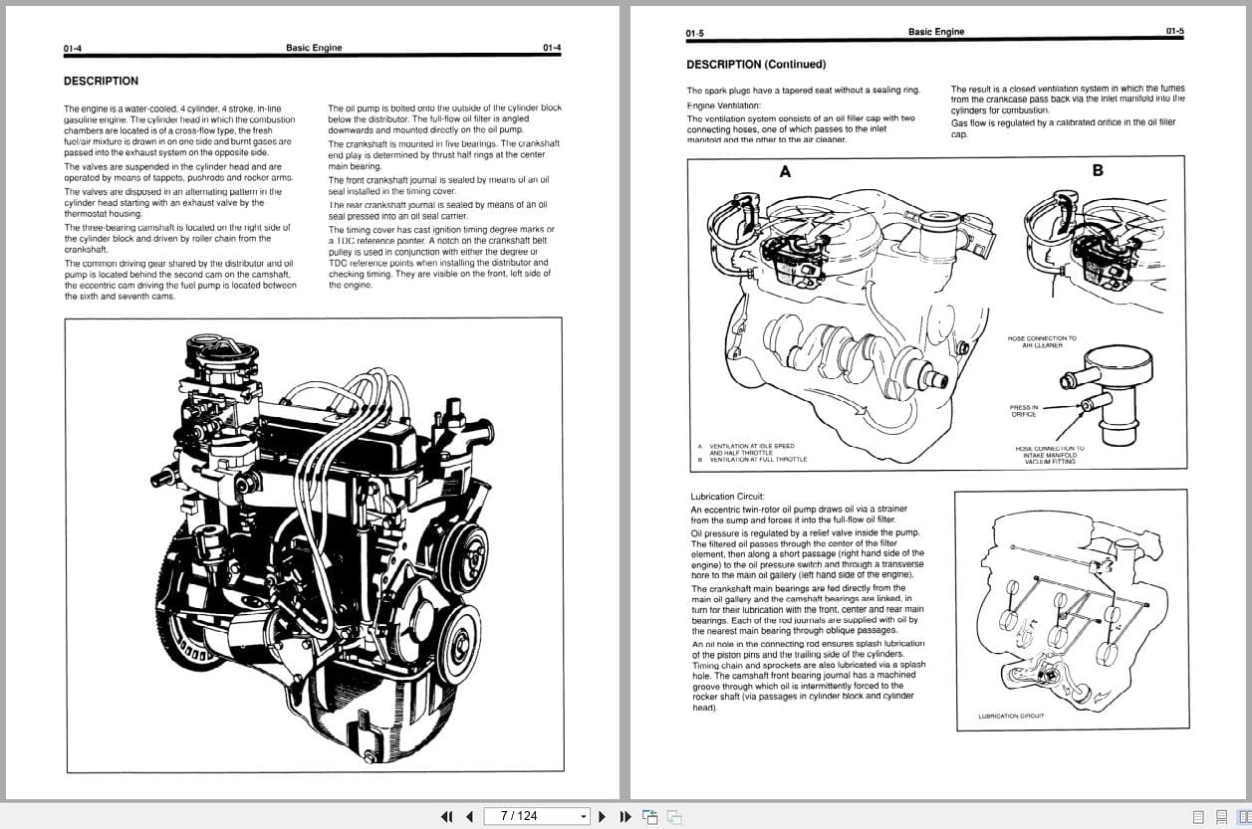The image size is (1252, 829).
Task: Click the next view navigation icon
Action: (673, 816)
